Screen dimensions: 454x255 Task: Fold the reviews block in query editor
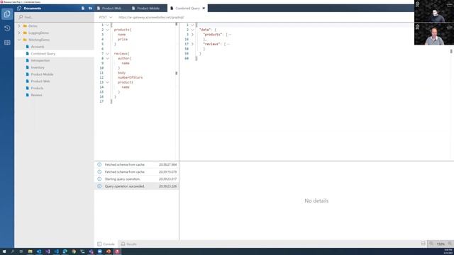point(107,54)
